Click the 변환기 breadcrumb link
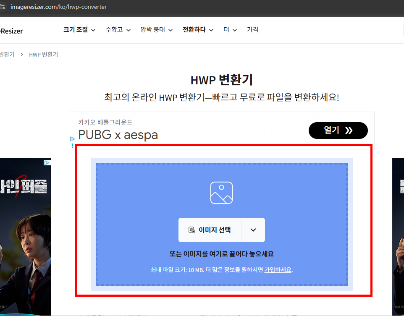 6,54
